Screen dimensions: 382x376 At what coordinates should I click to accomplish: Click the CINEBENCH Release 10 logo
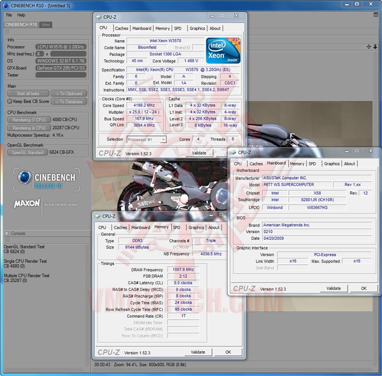[x=47, y=180]
